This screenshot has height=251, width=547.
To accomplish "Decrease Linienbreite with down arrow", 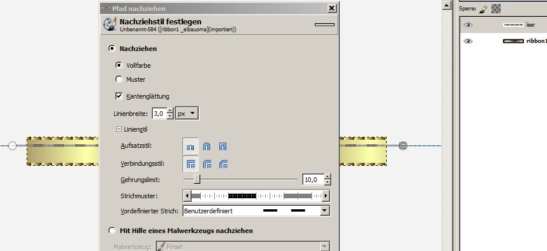I will coord(170,117).
